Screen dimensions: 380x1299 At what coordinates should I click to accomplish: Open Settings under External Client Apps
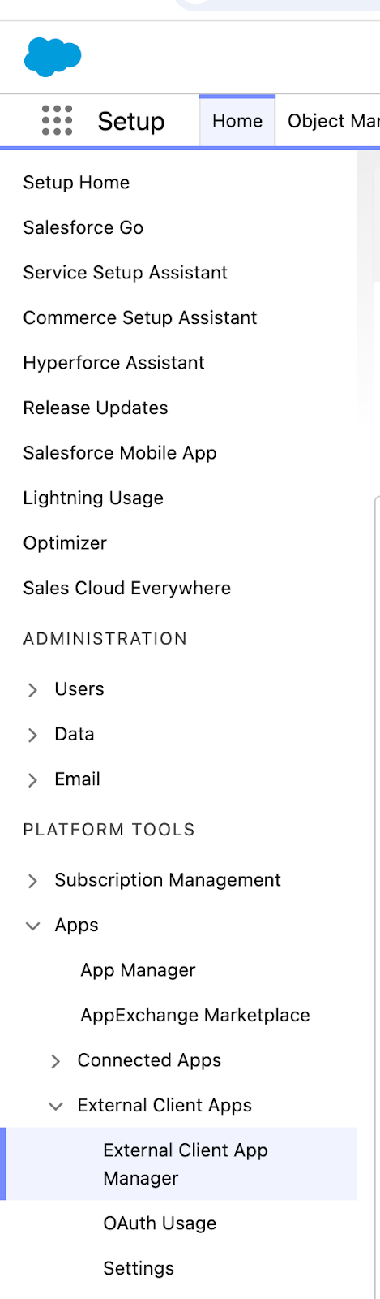point(139,1268)
